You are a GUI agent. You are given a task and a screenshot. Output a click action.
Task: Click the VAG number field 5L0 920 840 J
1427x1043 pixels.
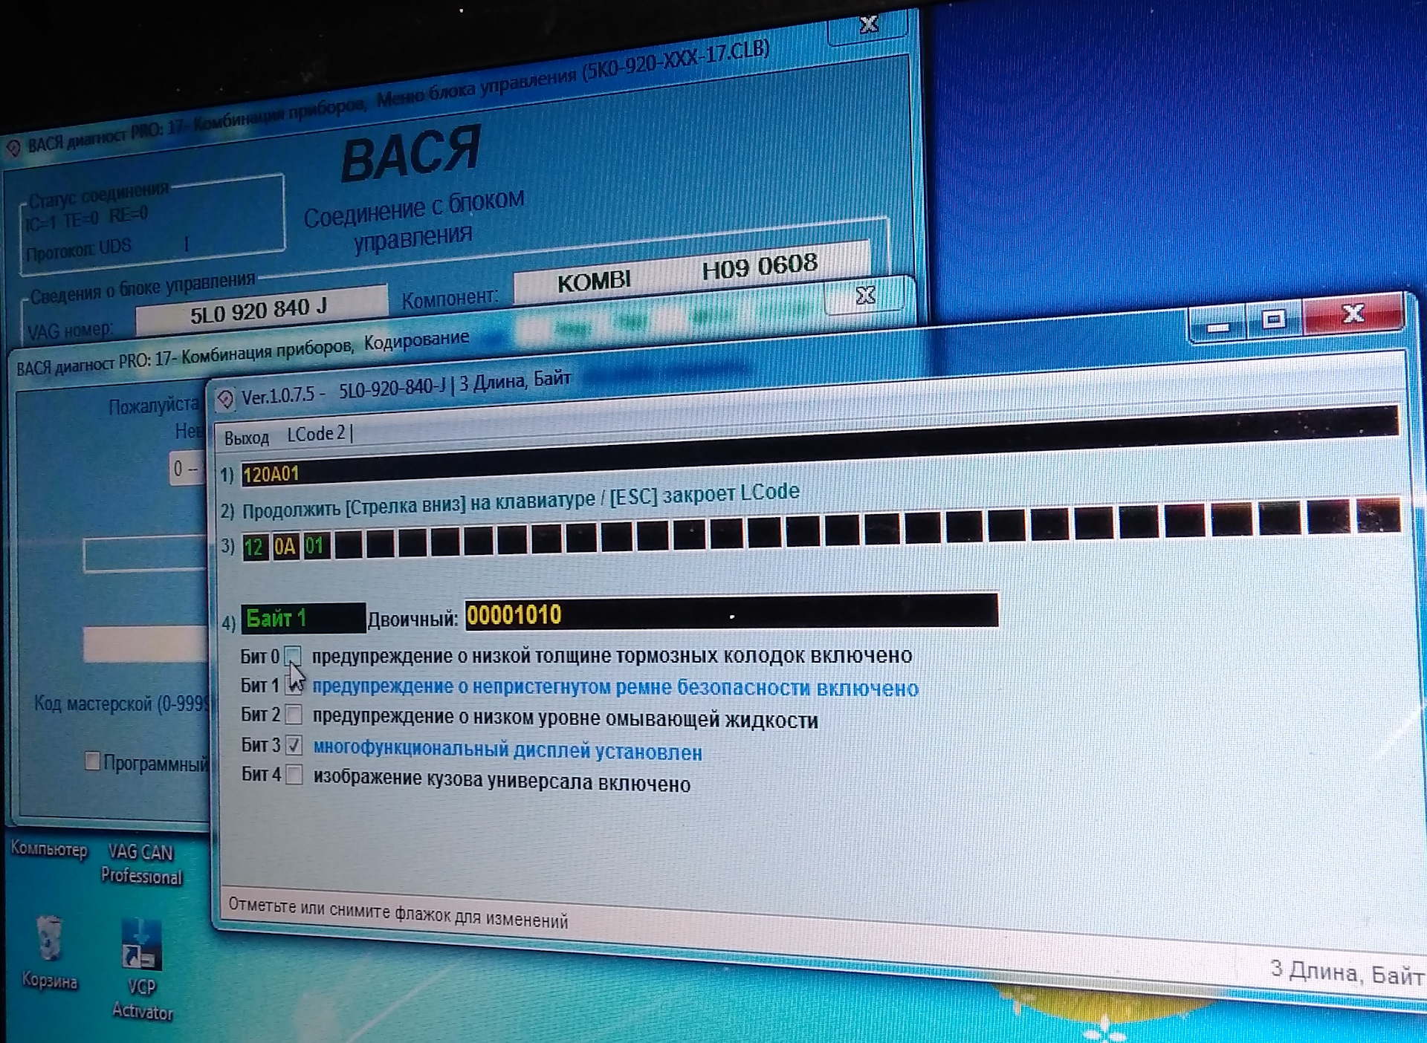[260, 310]
